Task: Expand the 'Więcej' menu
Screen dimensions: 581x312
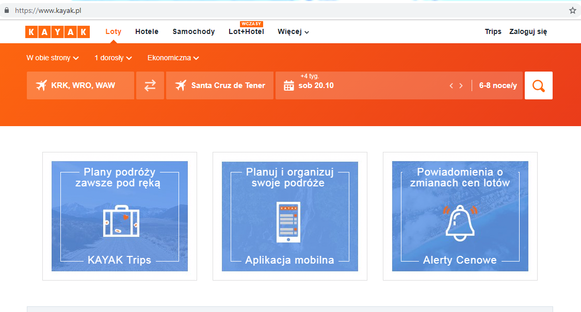Action: coord(293,32)
